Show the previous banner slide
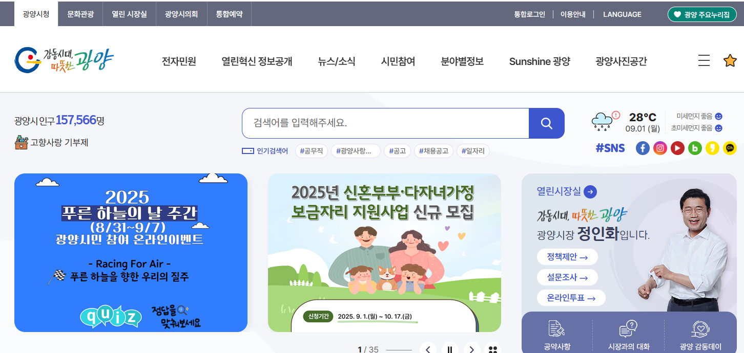 coord(428,349)
